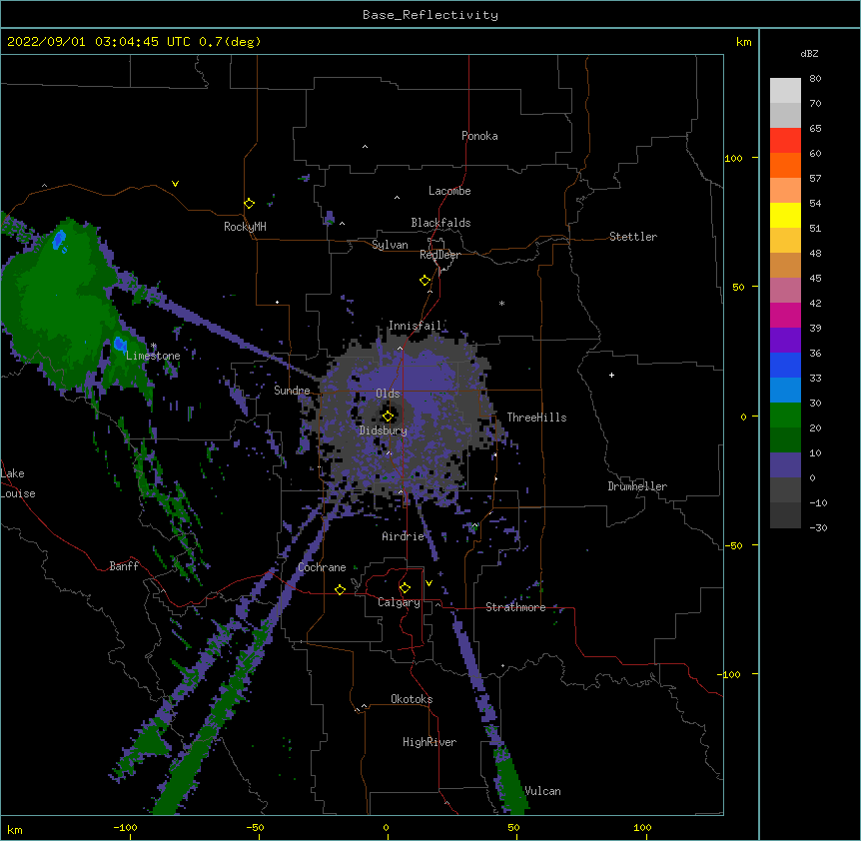Click the ThreeHills label
The height and width of the screenshot is (841, 861).
pos(536,418)
